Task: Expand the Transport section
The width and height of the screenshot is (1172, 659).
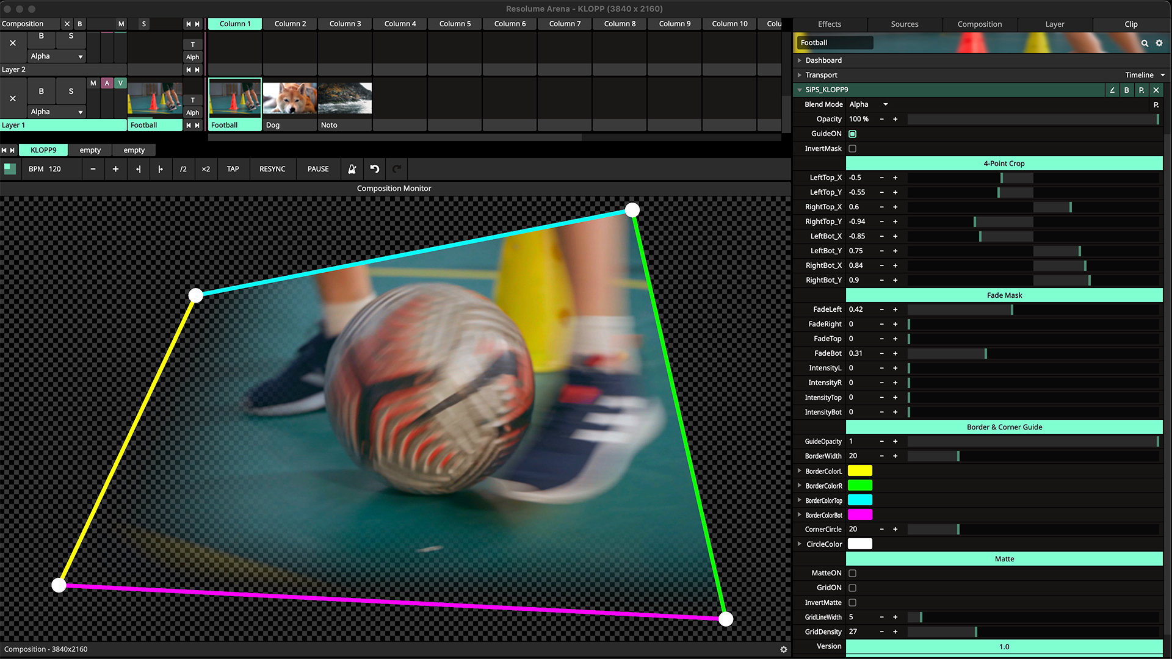Action: (799, 75)
